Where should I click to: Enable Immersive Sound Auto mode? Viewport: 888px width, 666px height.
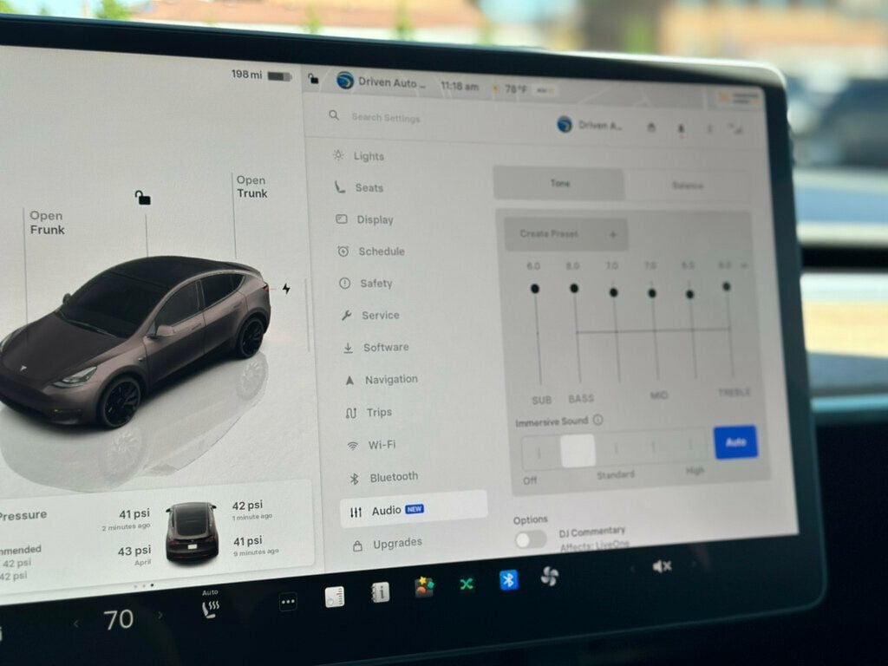pyautogui.click(x=735, y=442)
